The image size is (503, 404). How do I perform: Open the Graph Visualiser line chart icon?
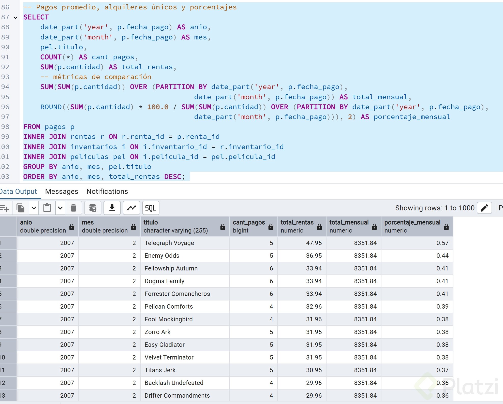[x=131, y=208]
